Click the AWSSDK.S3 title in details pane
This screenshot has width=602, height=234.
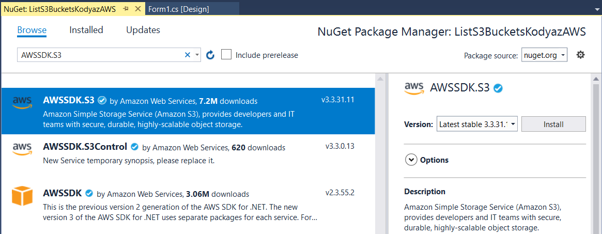tap(459, 88)
